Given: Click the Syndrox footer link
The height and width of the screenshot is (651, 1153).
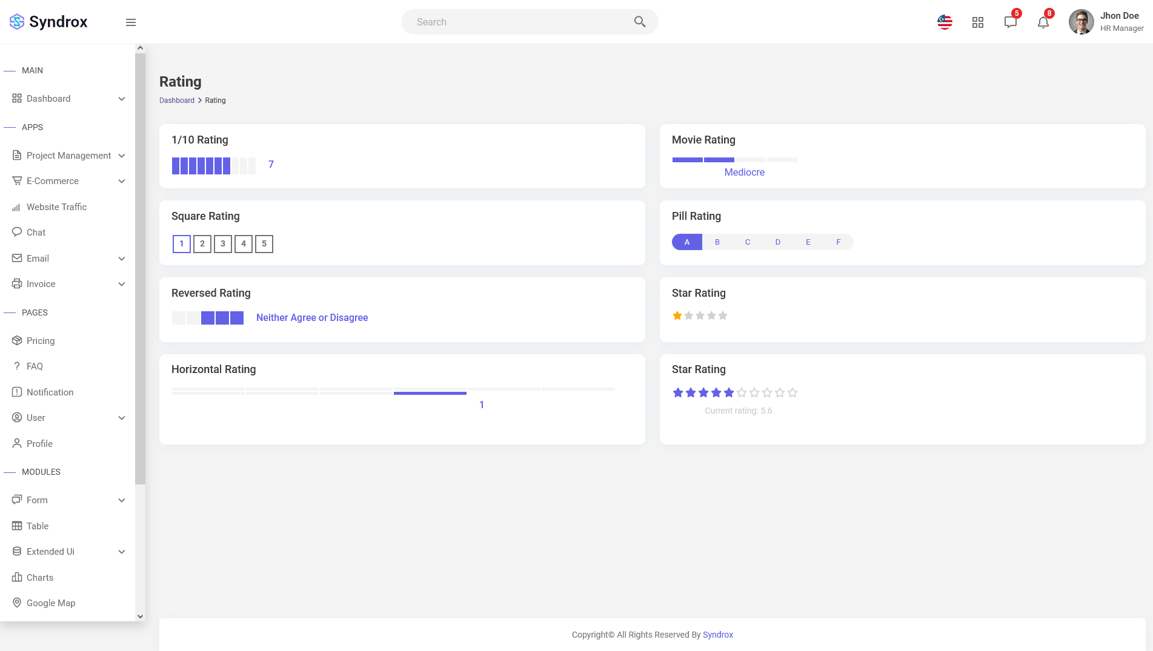Looking at the screenshot, I should (x=717, y=635).
